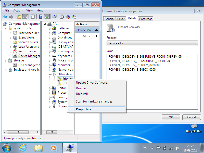This screenshot has width=204, height=153.
Task: Click the Scan for hardware changes toolbar icon
Action: [x=55, y=17]
